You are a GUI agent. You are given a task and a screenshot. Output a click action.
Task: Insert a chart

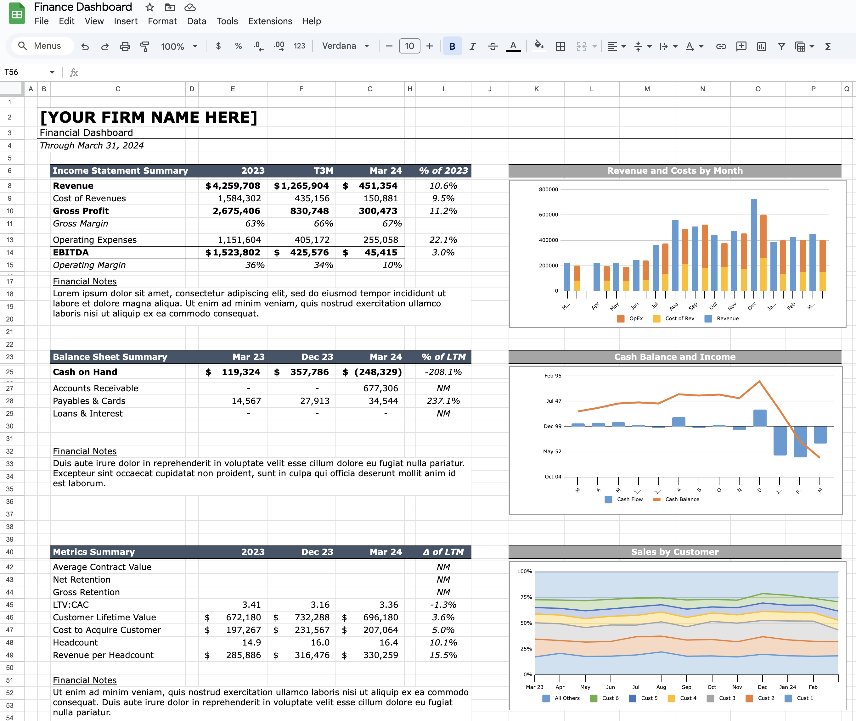(761, 46)
